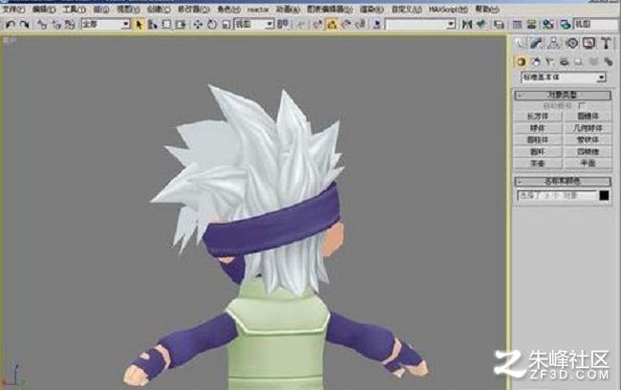The image size is (621, 390).
Task: Click the Unlink Selection tool
Action: [55, 25]
